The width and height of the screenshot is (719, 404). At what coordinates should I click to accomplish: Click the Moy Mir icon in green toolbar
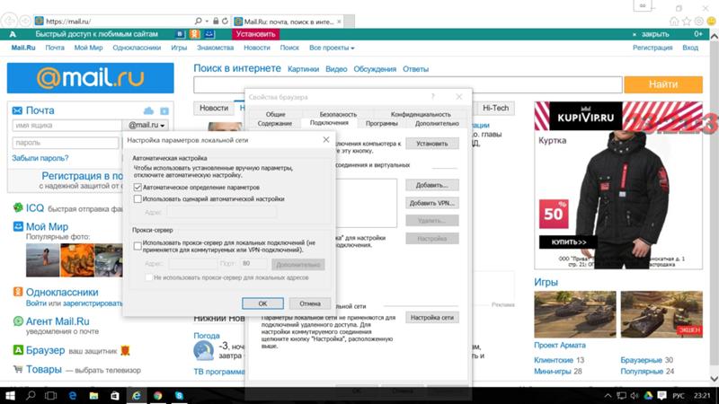[x=209, y=34]
